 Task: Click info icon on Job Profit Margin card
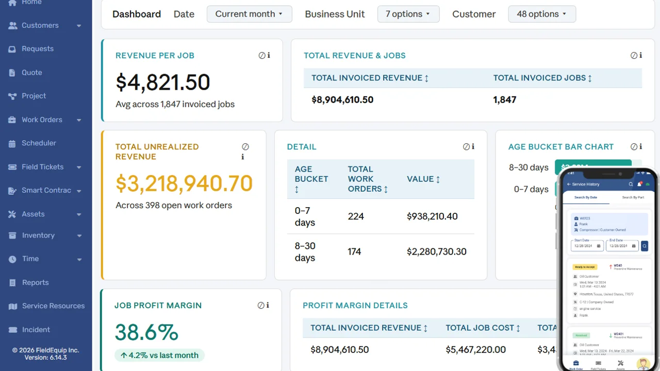pos(268,305)
